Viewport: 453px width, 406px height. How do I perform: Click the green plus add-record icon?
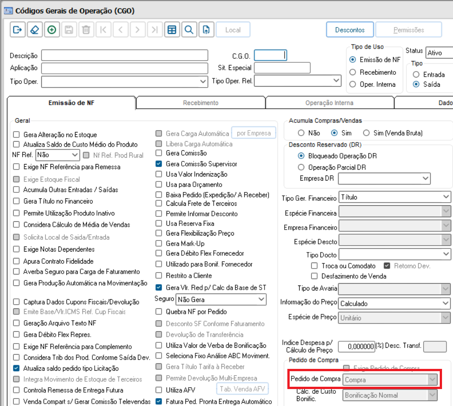click(x=52, y=29)
